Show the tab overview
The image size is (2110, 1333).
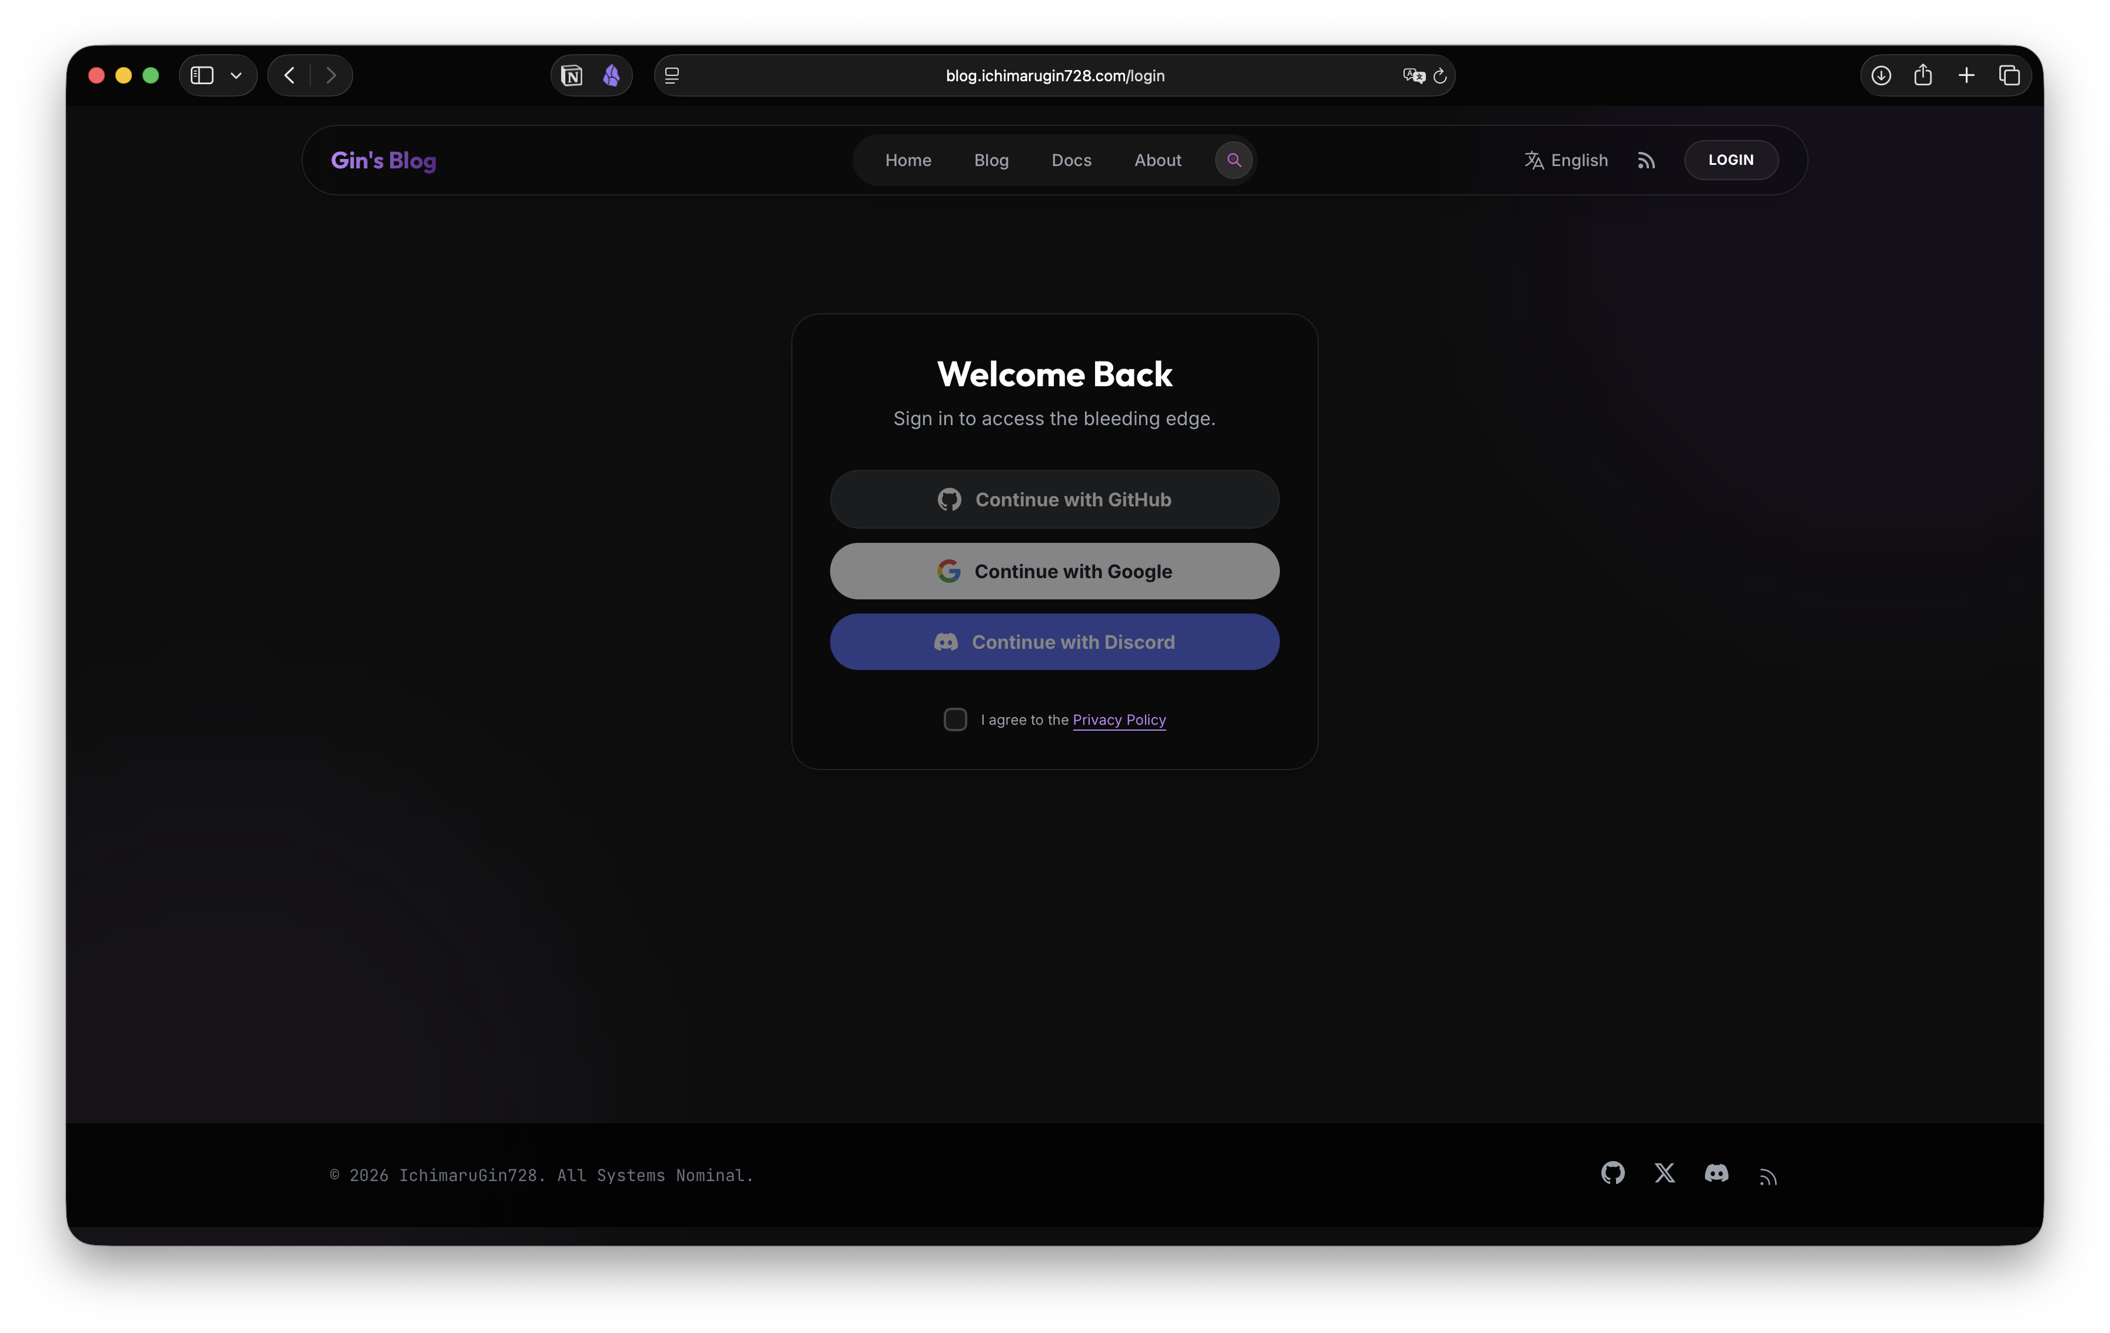tap(2009, 75)
